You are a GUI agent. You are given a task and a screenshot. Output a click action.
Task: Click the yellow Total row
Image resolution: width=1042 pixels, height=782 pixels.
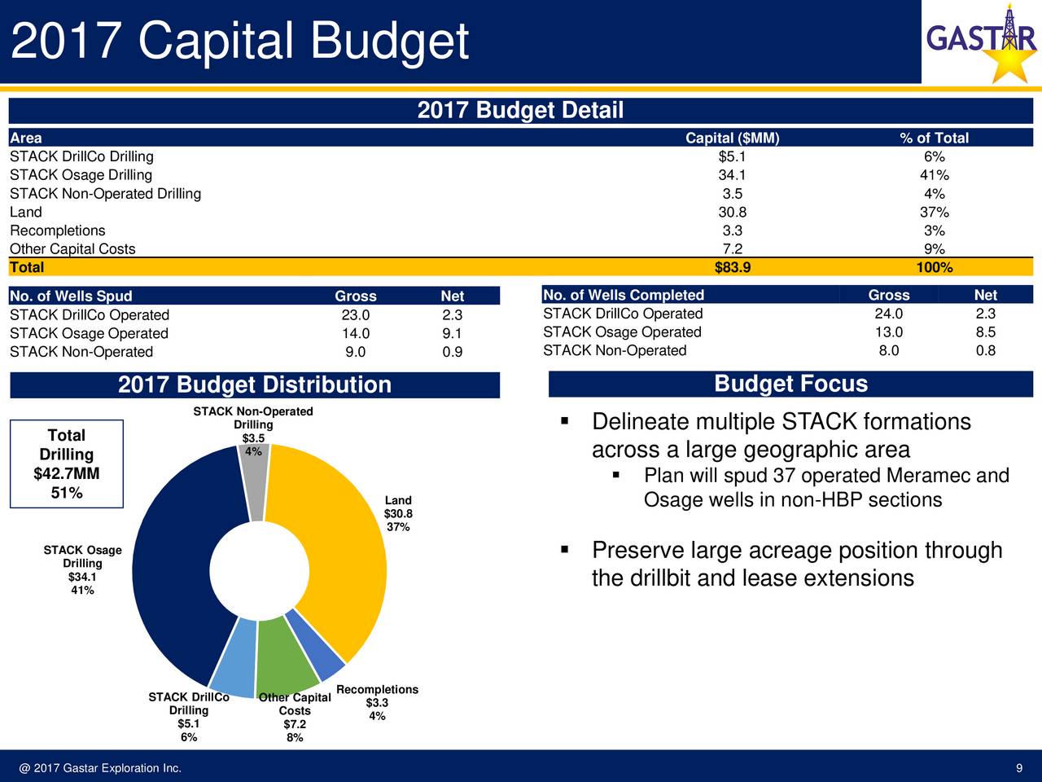point(521,267)
